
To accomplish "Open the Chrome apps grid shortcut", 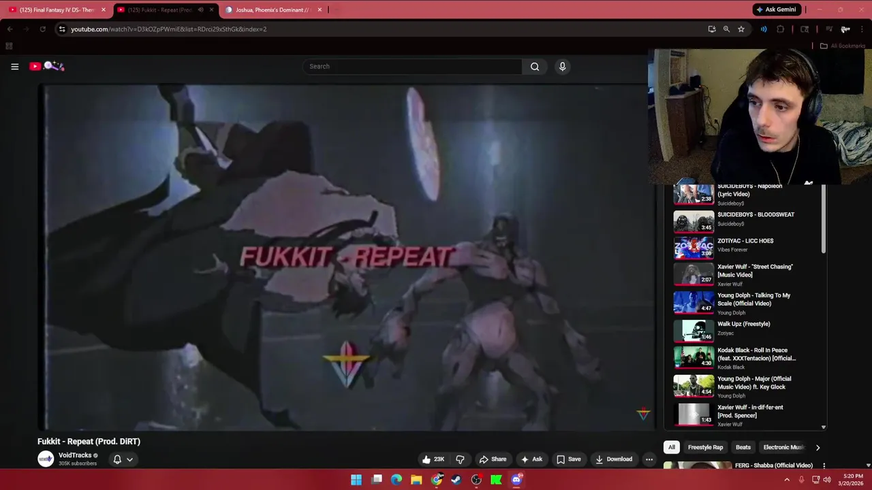I will pyautogui.click(x=9, y=46).
